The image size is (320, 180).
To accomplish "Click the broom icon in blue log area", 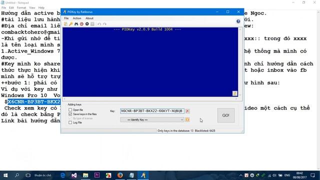I will pos(234,93).
